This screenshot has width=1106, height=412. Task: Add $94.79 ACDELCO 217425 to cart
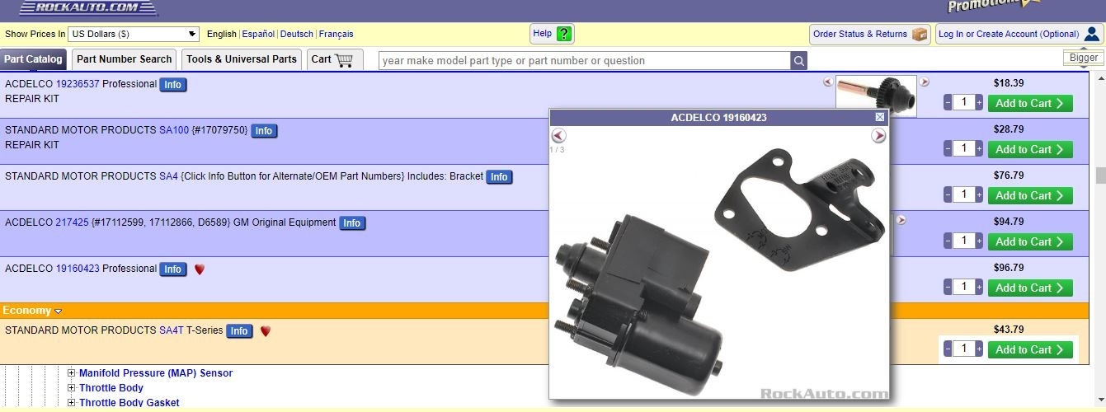pos(1030,241)
